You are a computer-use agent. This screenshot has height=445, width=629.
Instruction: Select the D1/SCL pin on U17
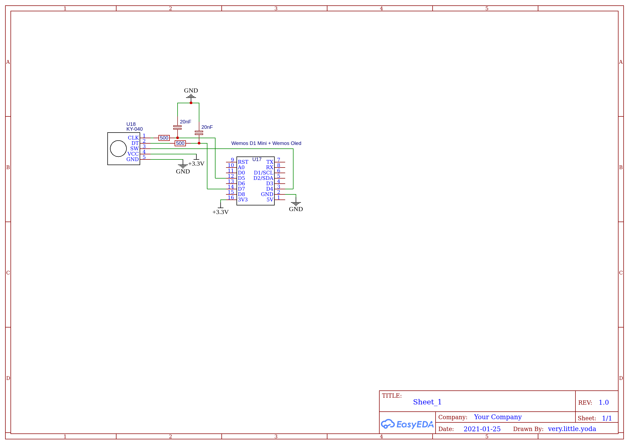tap(263, 173)
